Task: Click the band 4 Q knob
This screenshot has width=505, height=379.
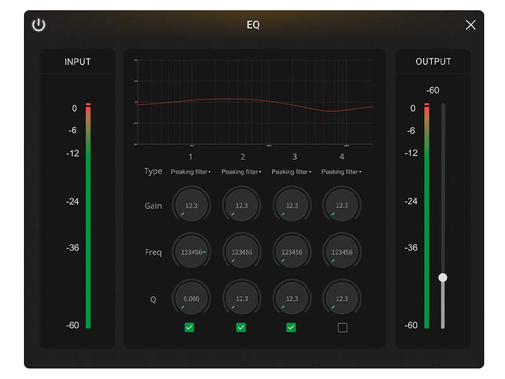Action: pyautogui.click(x=342, y=299)
